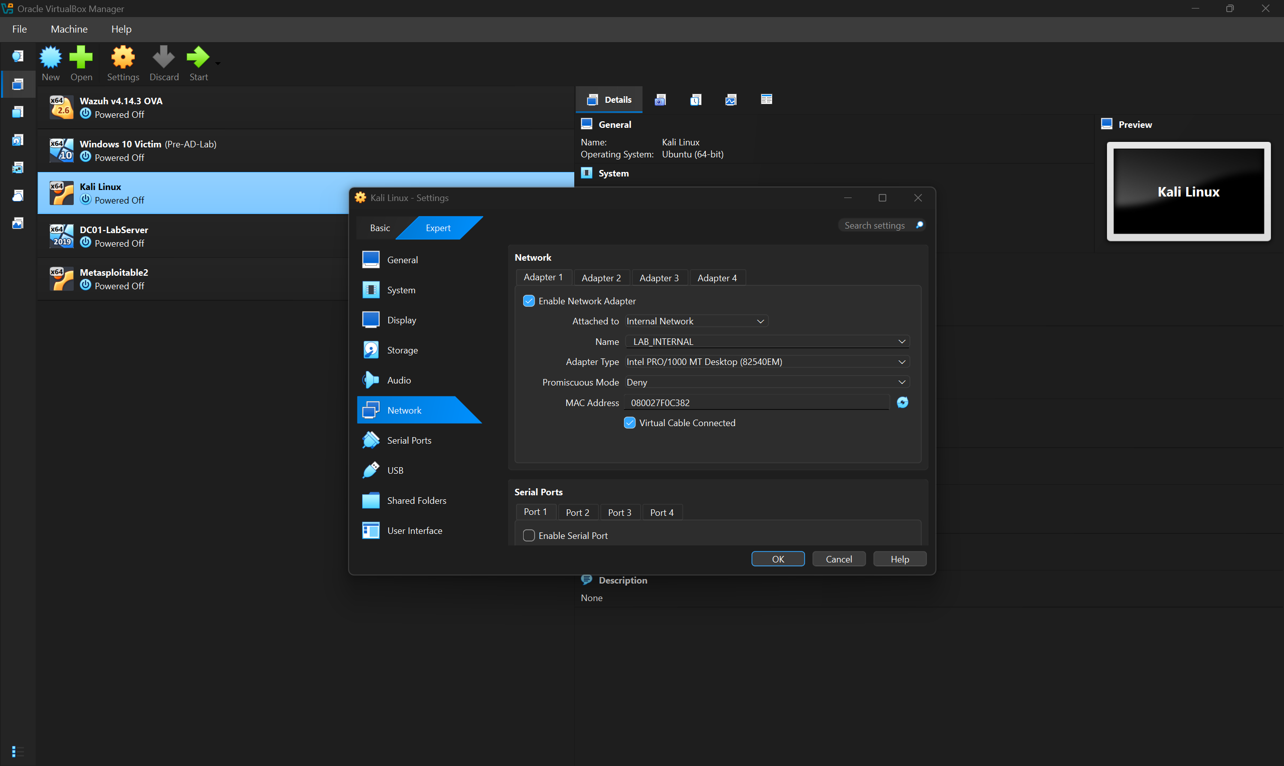
Task: Select the Windows 10 Victim machine icon
Action: (x=61, y=150)
